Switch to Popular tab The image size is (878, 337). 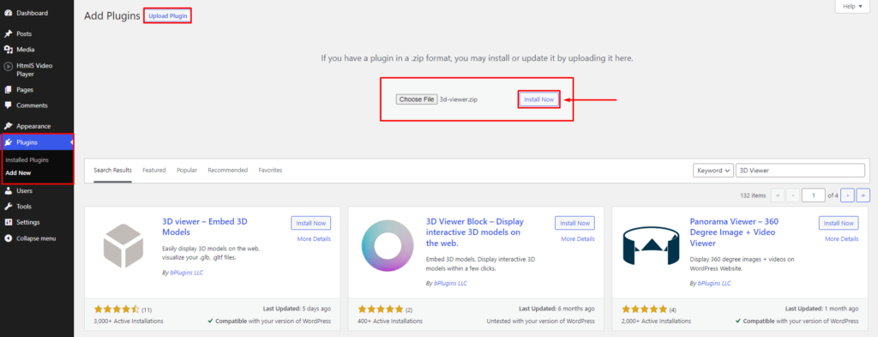coord(187,170)
